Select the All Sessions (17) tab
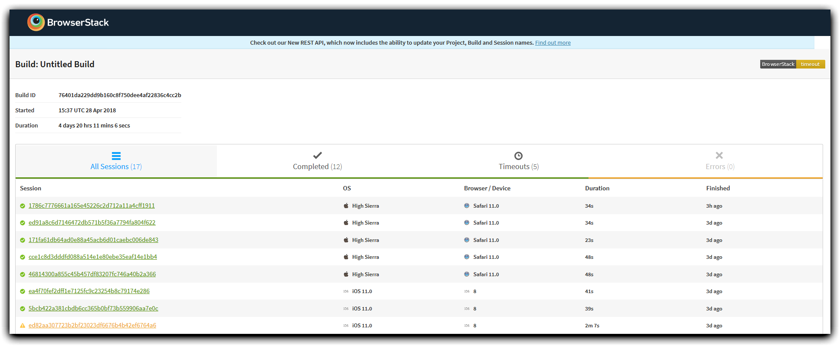840x346 pixels. 116,161
